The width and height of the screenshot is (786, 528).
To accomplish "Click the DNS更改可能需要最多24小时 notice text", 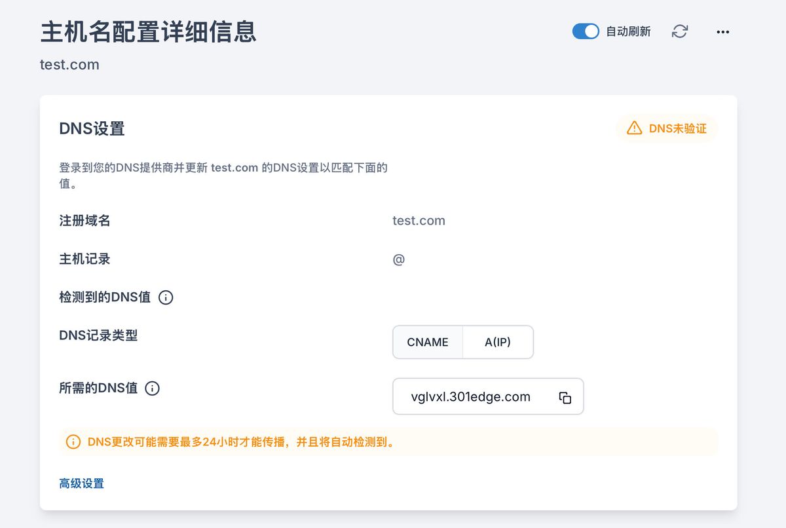I will (x=242, y=442).
